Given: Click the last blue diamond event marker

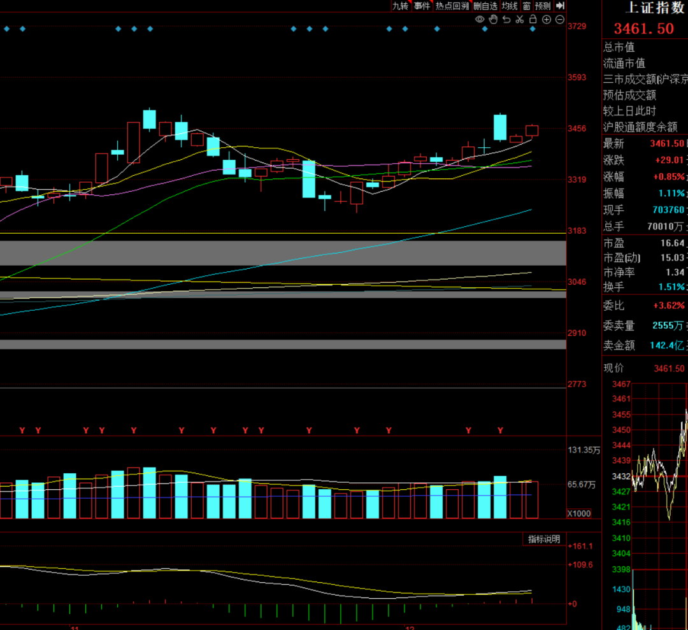Looking at the screenshot, I should (532, 29).
